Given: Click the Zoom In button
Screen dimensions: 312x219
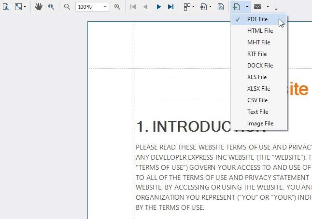Looking at the screenshot, I should (117, 7).
